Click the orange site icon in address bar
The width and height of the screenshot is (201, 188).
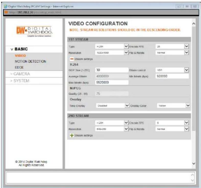point(6,12)
